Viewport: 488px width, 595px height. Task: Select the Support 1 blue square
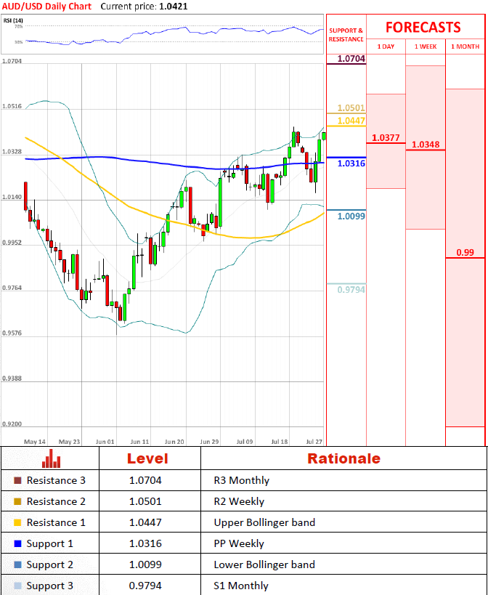(x=17, y=544)
